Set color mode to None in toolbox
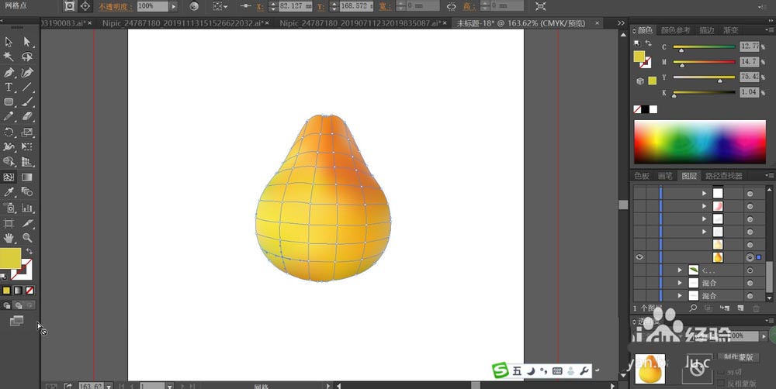Screen dimensions: 776x389 click(x=30, y=291)
